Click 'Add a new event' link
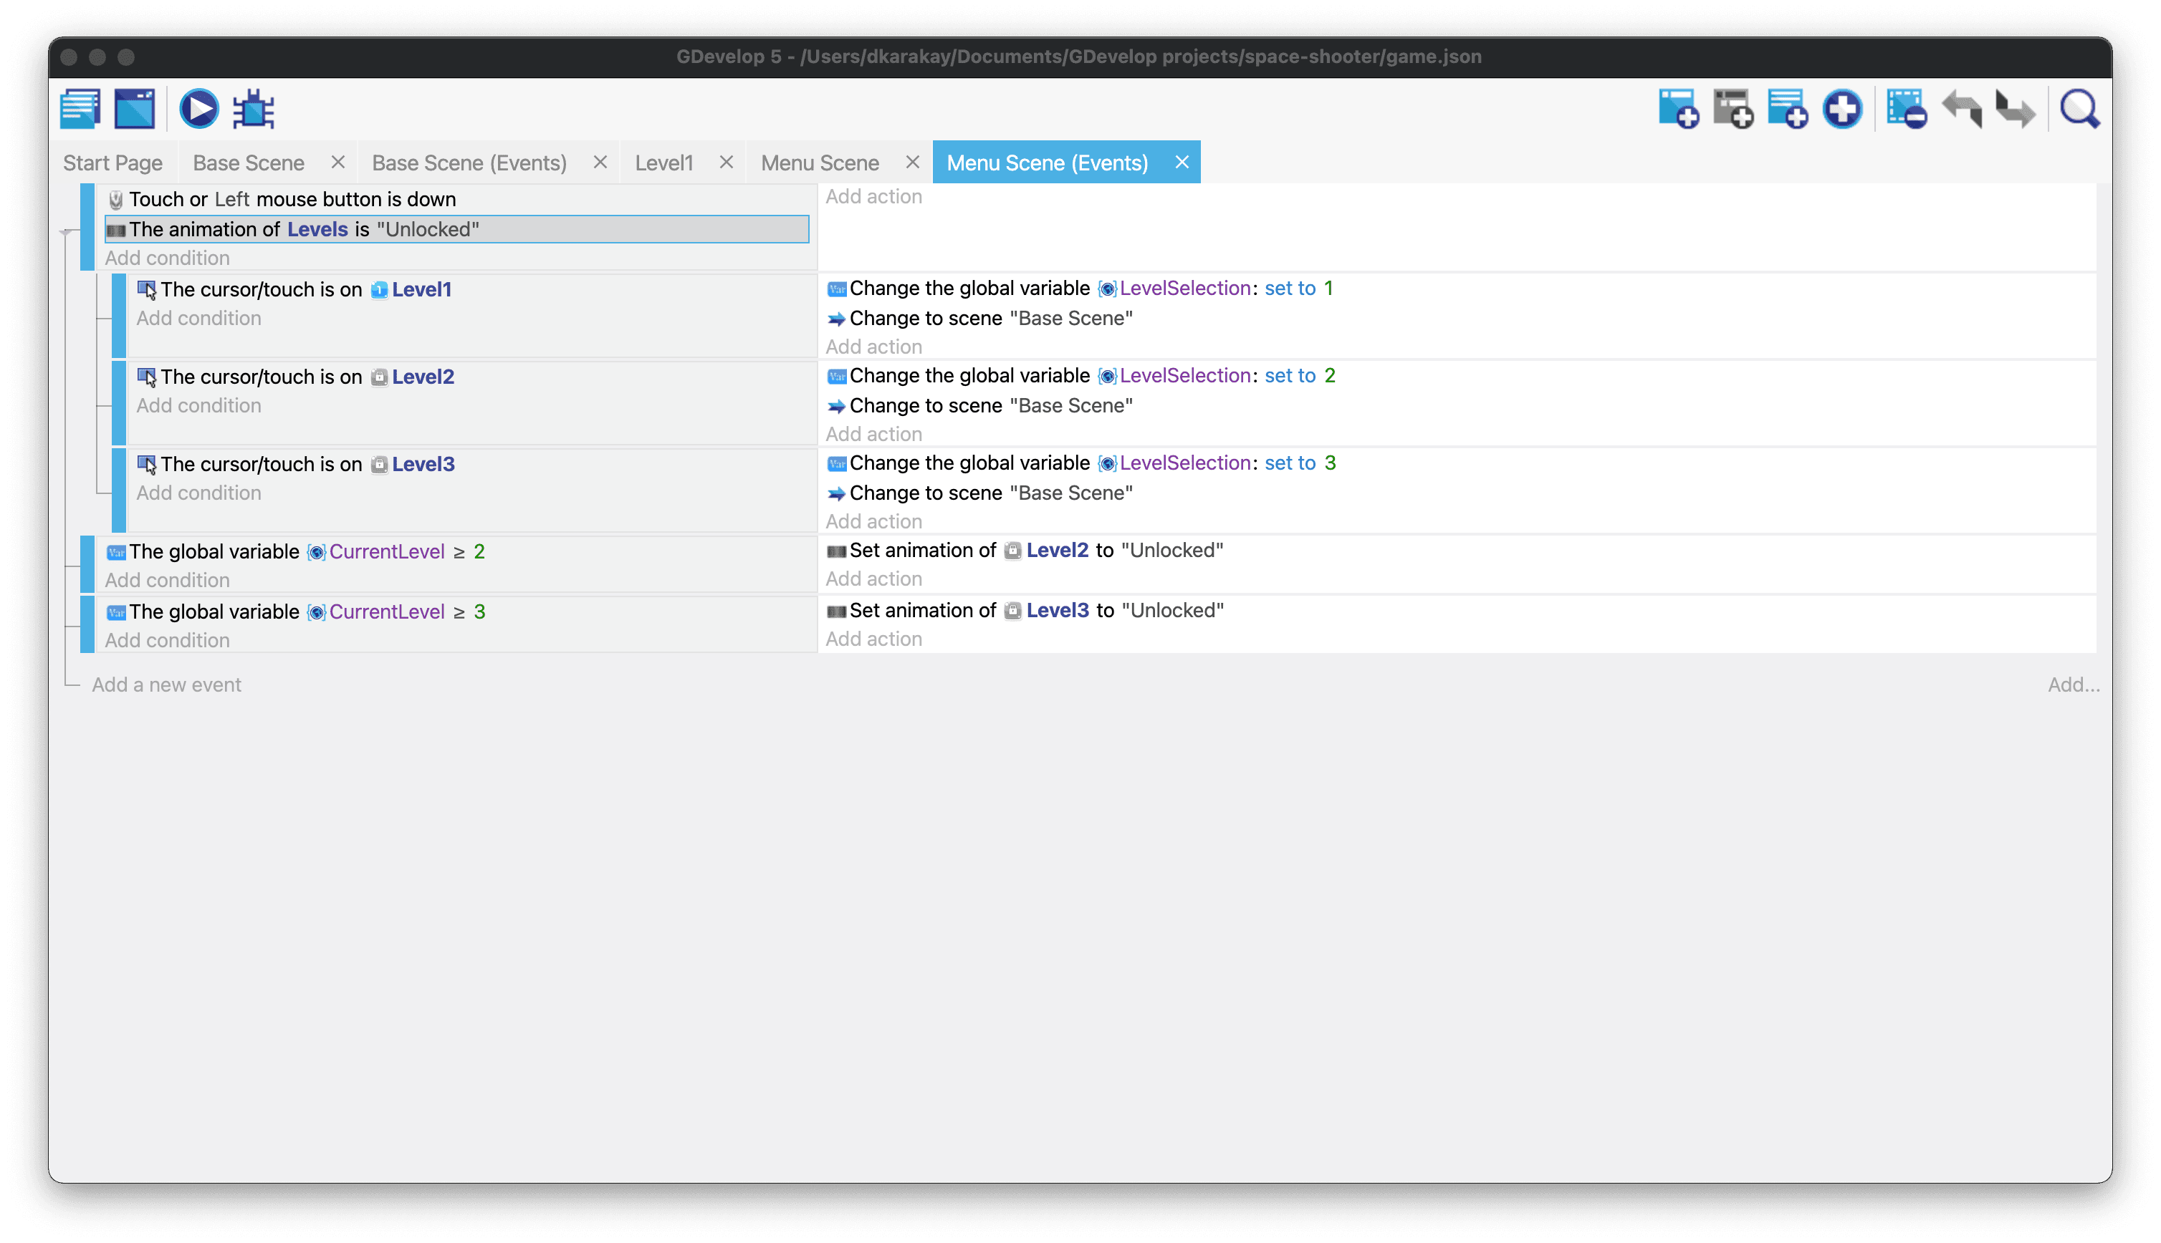 coord(166,685)
